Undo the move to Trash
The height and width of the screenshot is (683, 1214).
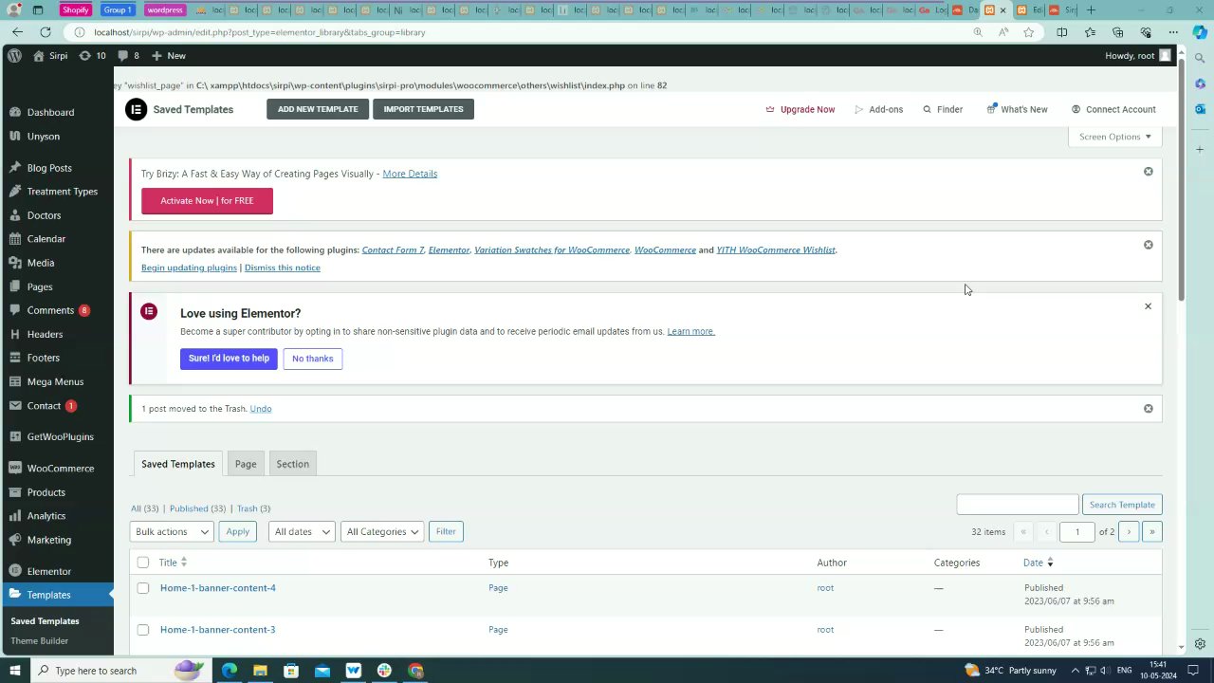click(261, 409)
